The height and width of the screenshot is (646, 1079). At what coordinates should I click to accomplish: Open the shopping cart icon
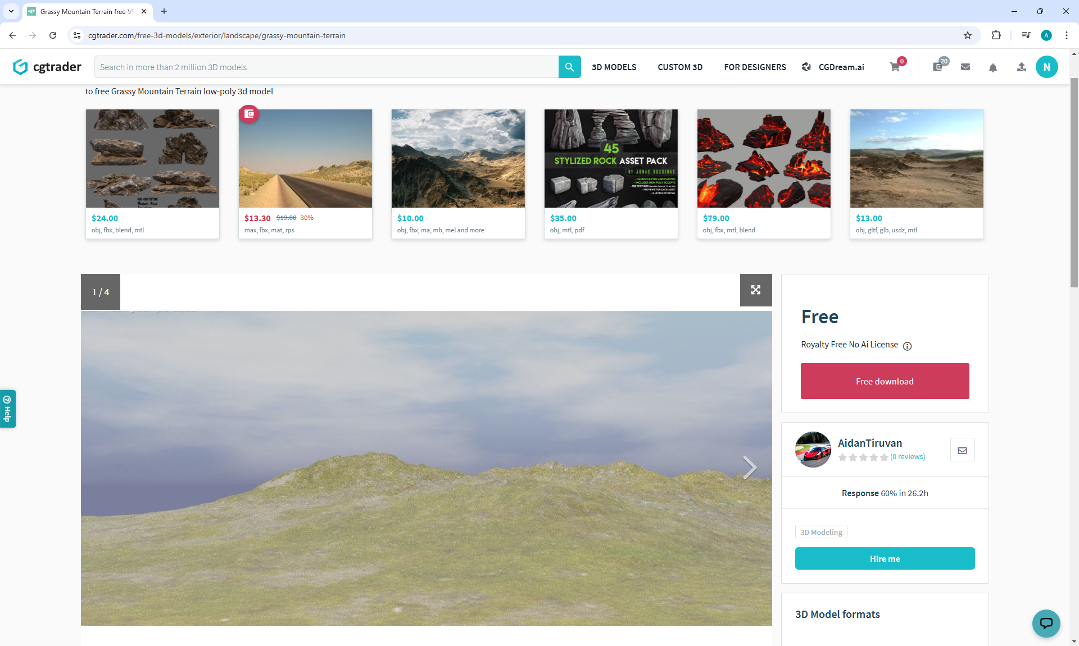[x=895, y=67]
